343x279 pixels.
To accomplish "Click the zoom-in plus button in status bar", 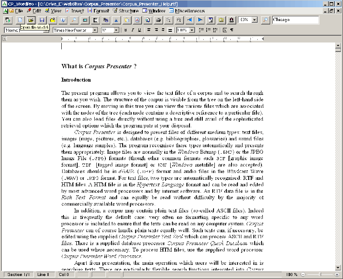I will (x=336, y=274).
